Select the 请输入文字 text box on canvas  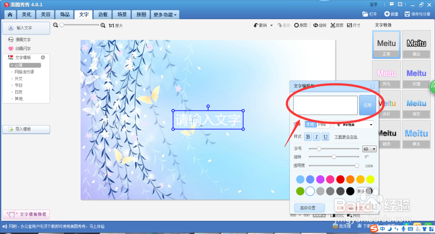pyautogui.click(x=208, y=120)
